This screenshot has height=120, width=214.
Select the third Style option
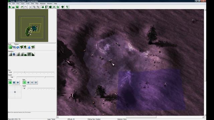point(32,82)
